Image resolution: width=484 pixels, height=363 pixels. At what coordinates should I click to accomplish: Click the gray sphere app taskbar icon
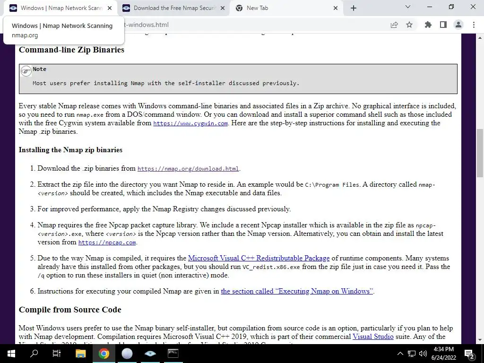pyautogui.click(x=127, y=354)
